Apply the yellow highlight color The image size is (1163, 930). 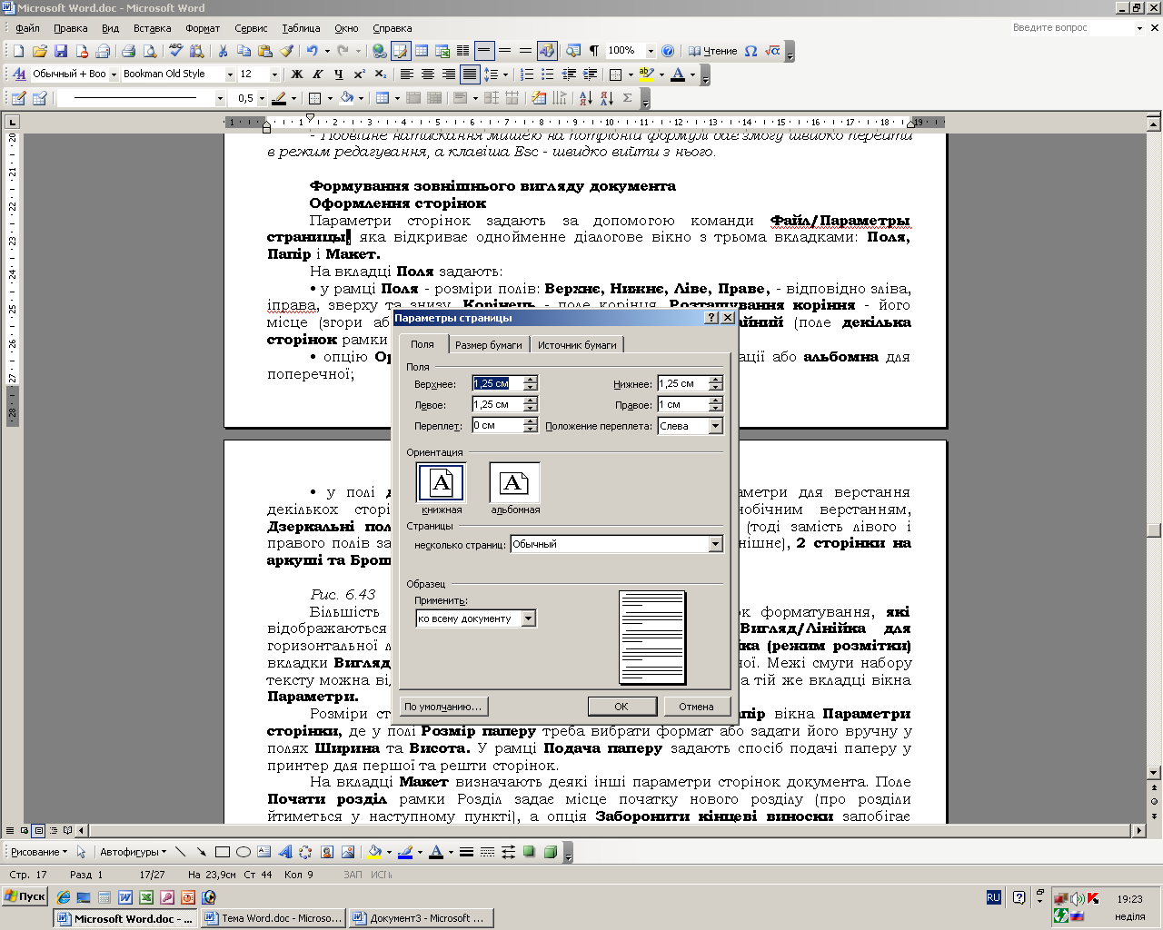click(646, 74)
